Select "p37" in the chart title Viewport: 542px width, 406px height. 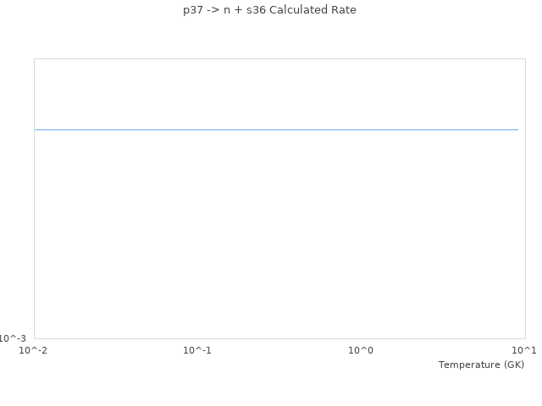[194, 10]
